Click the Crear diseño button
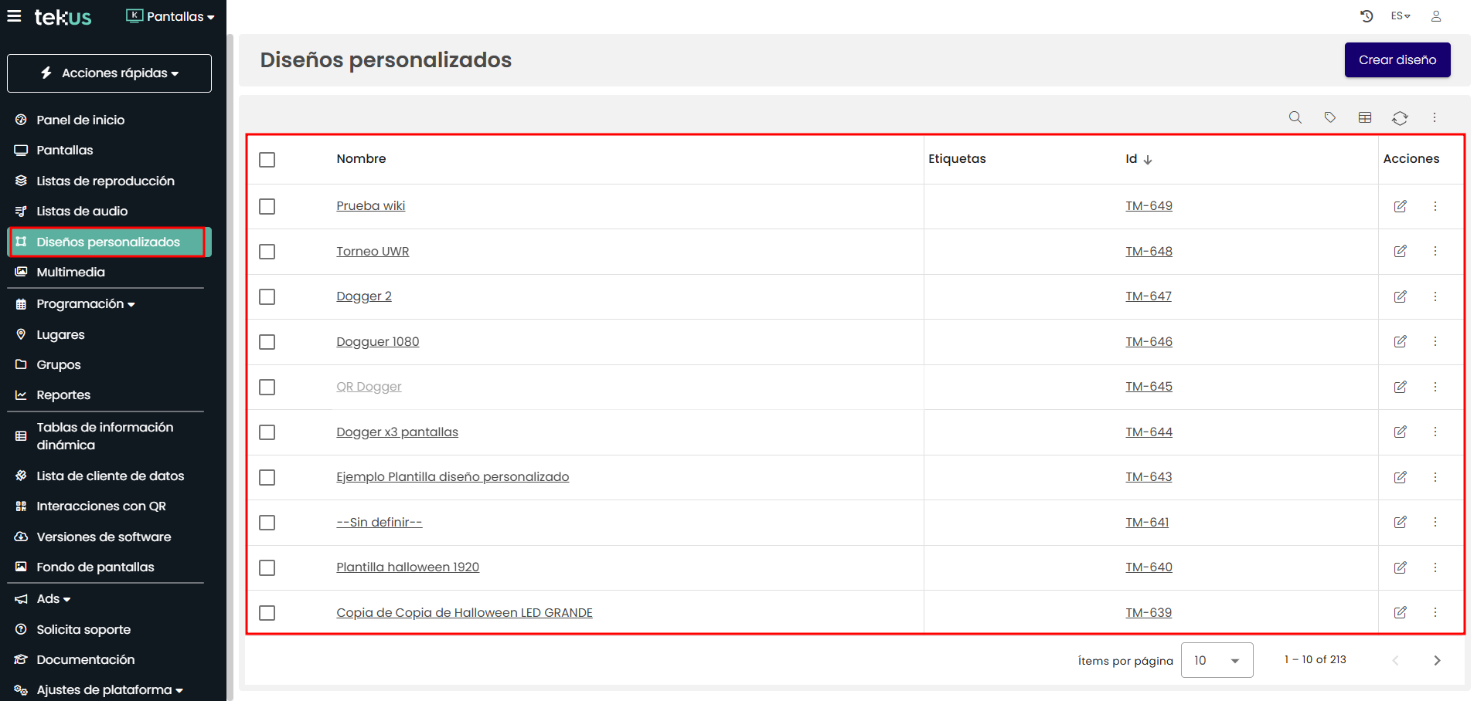 [1397, 60]
